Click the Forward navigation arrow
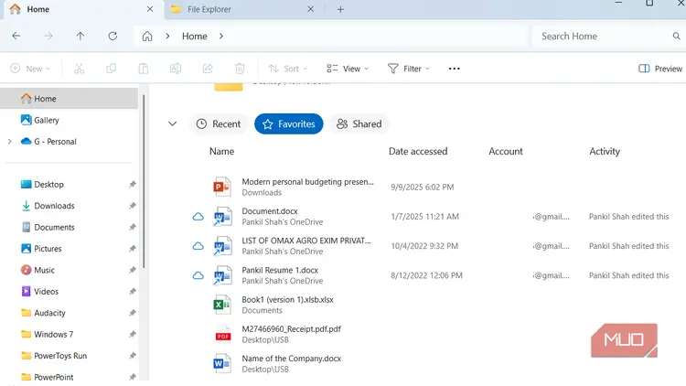The height and width of the screenshot is (386, 686). pyautogui.click(x=48, y=36)
